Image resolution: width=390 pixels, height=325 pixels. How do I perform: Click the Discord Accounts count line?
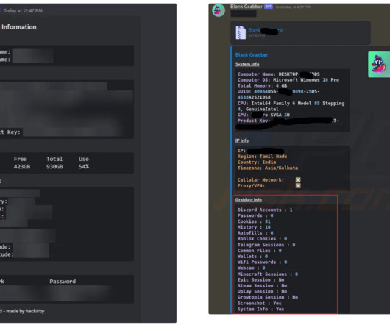[x=265, y=210]
